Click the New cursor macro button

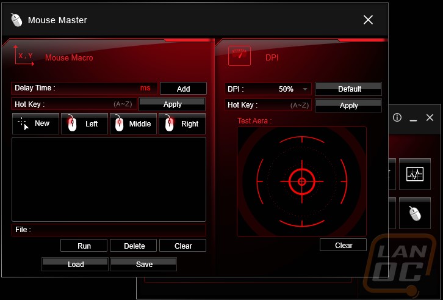[x=35, y=123]
